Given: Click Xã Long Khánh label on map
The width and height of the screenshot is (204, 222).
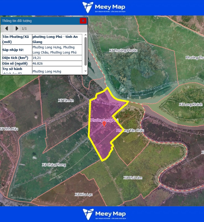Looking at the screenshot, I should click(190, 104).
